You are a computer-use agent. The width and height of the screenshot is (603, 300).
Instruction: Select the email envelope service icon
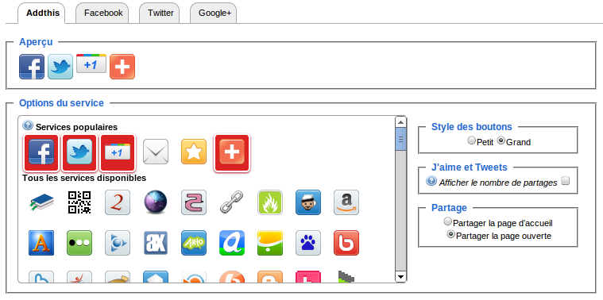click(156, 152)
